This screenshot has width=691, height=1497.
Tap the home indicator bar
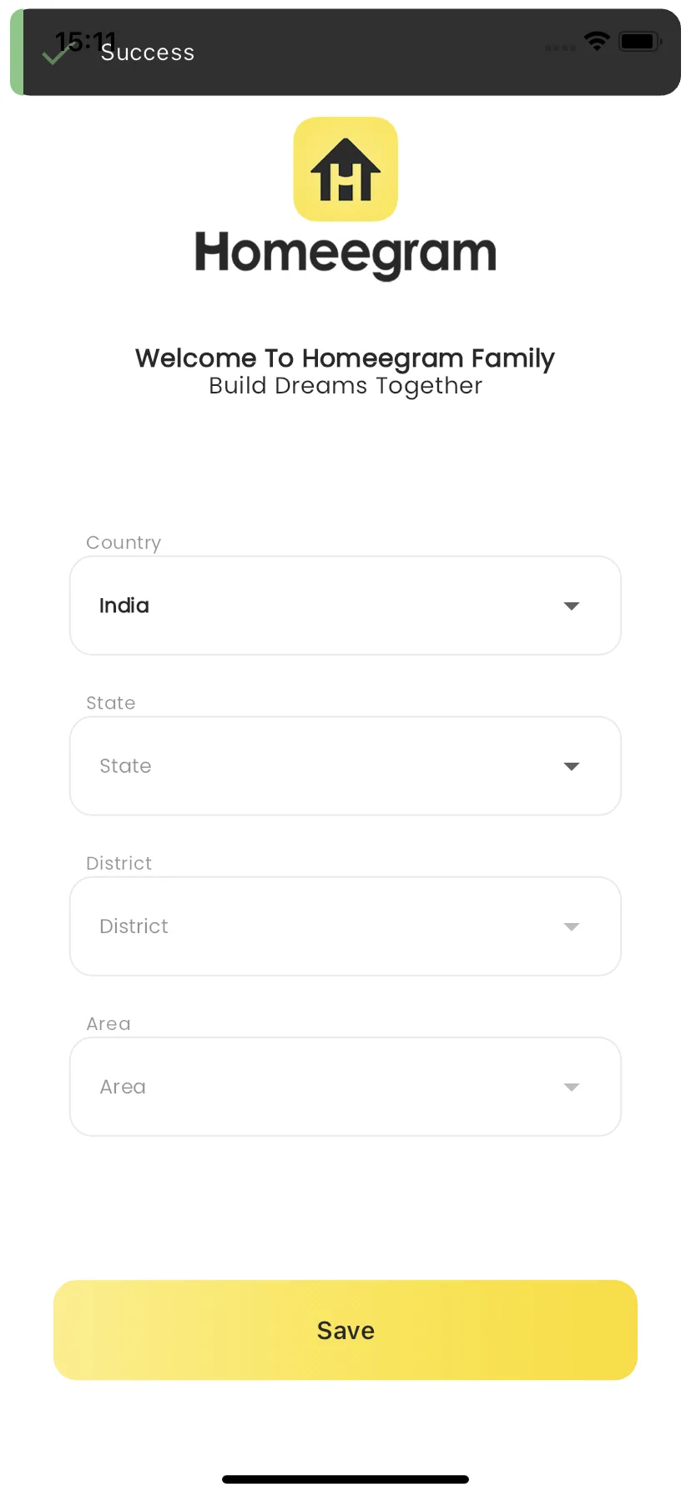[x=345, y=1479]
